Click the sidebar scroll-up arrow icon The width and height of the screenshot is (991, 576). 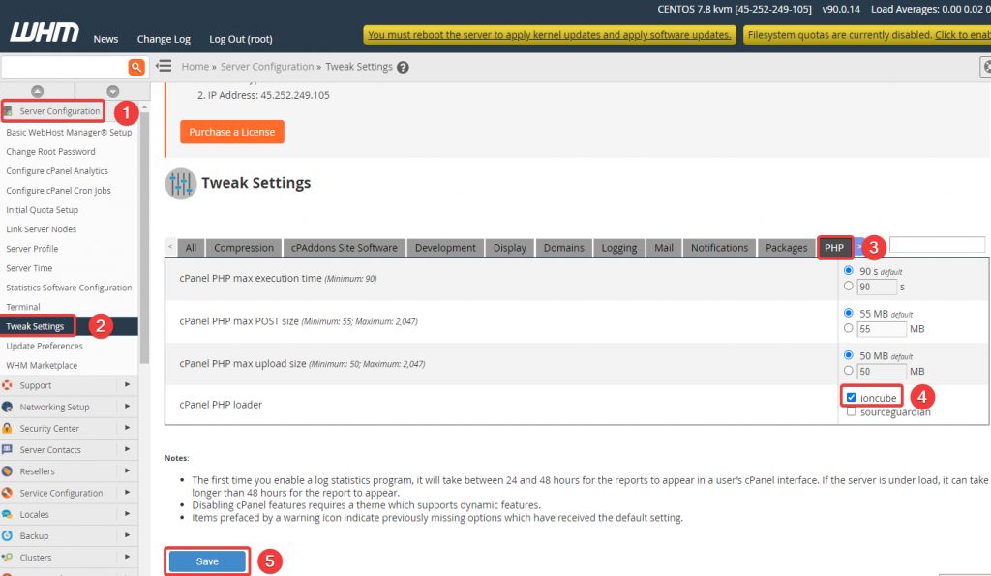(38, 91)
